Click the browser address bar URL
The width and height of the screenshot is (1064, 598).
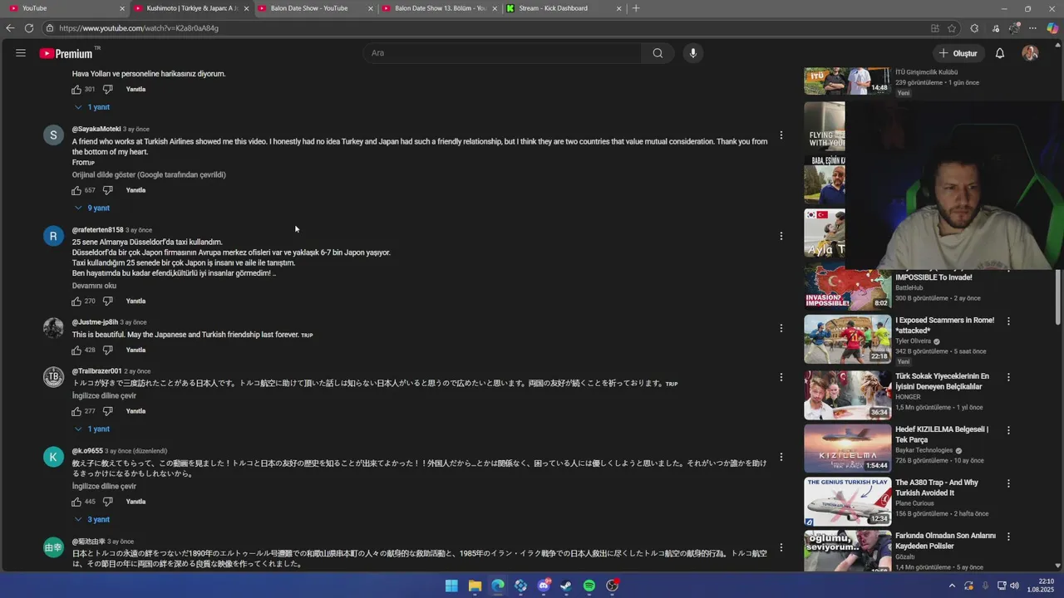coord(139,28)
